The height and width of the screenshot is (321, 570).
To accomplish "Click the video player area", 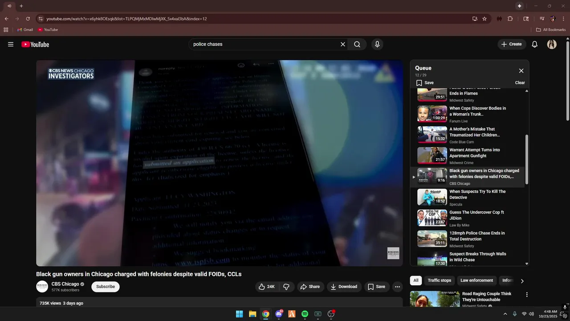I will click(x=220, y=163).
